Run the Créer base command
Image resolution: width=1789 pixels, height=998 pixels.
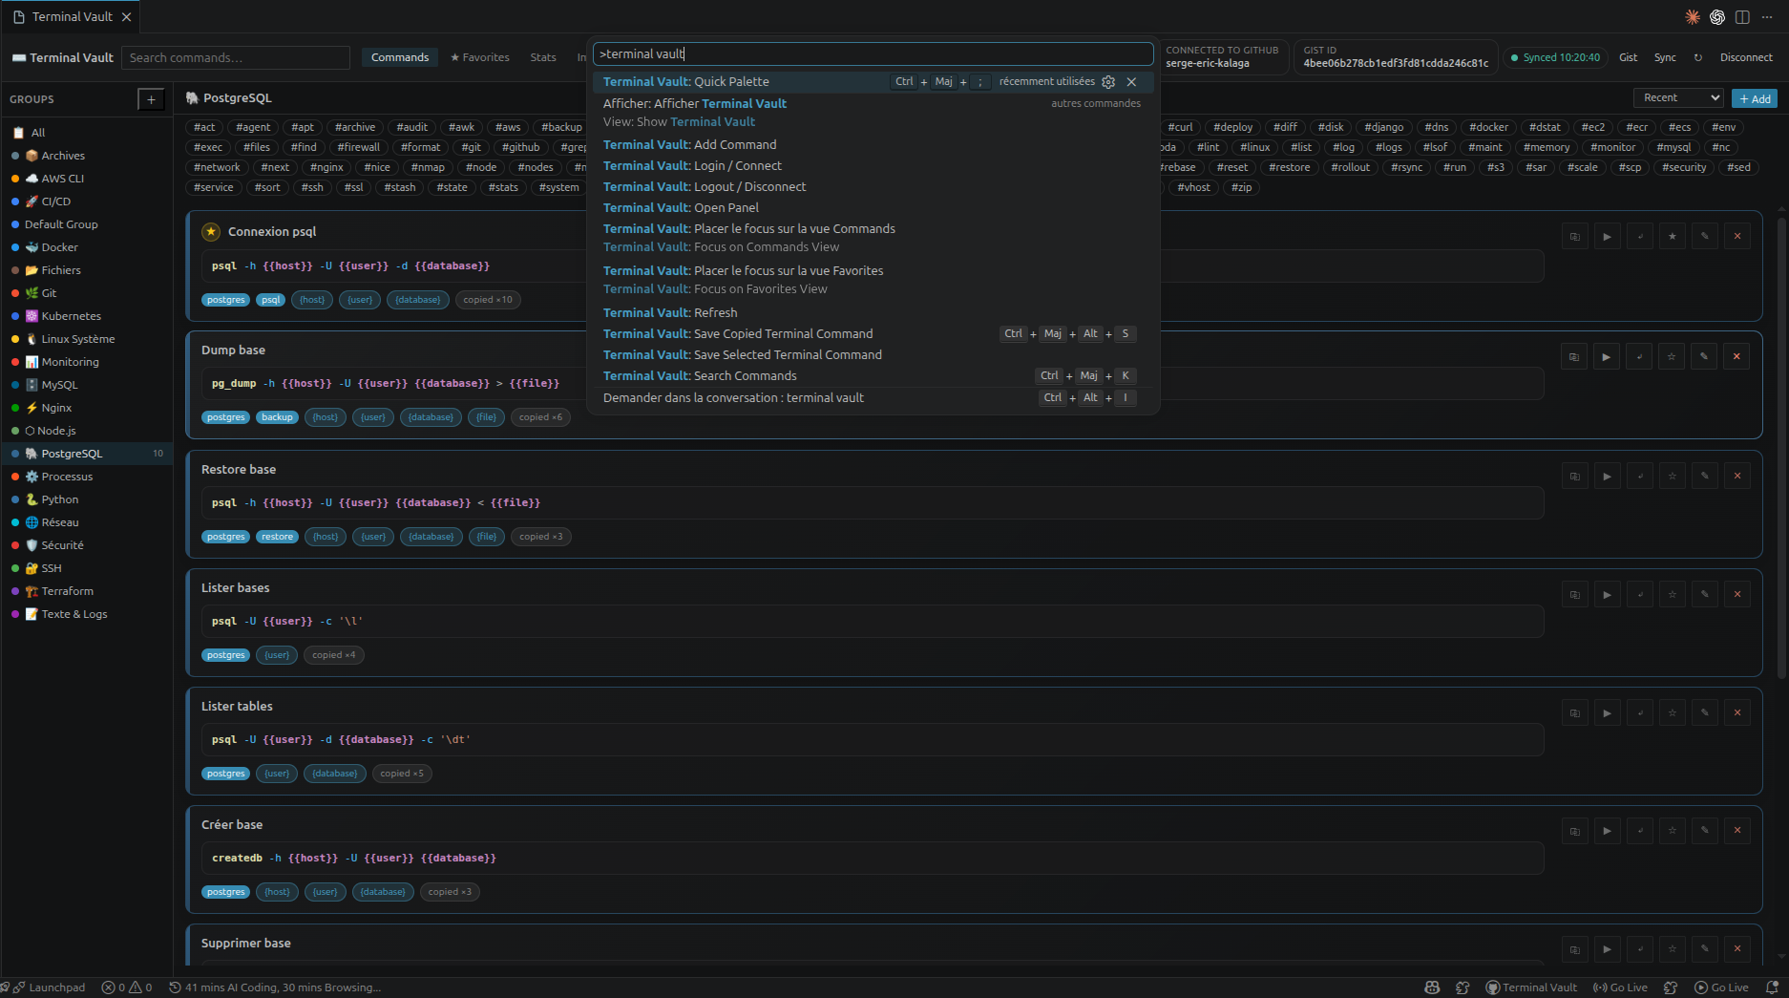tap(1608, 830)
